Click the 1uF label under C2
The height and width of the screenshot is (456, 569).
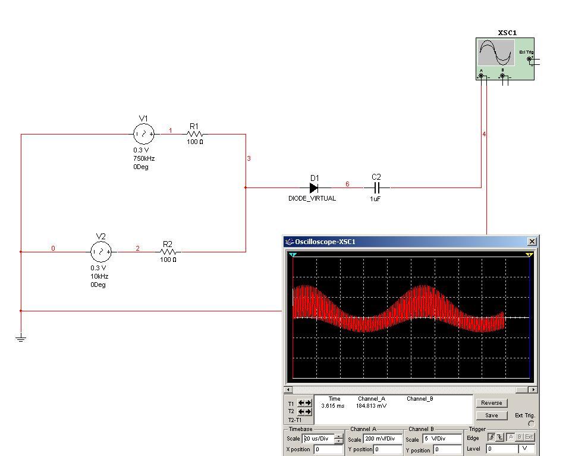pos(375,199)
